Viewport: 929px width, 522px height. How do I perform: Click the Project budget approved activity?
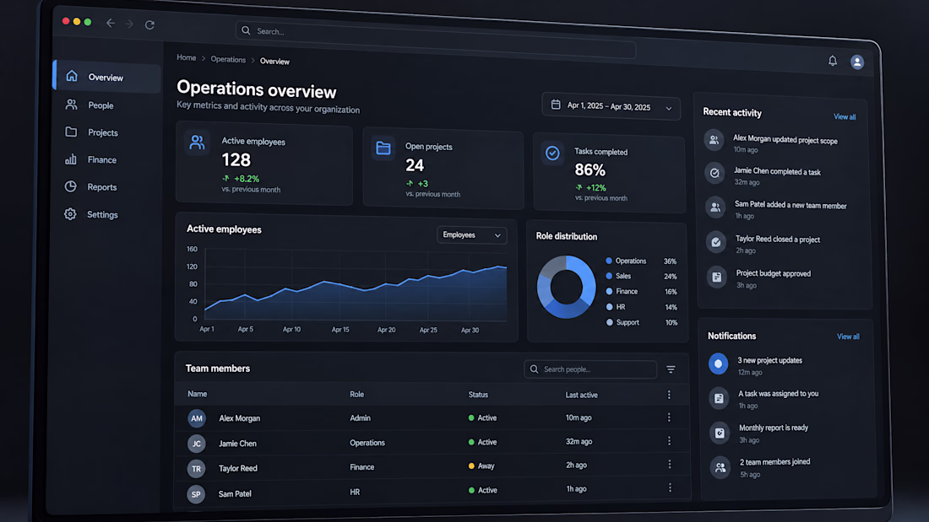[760, 278]
